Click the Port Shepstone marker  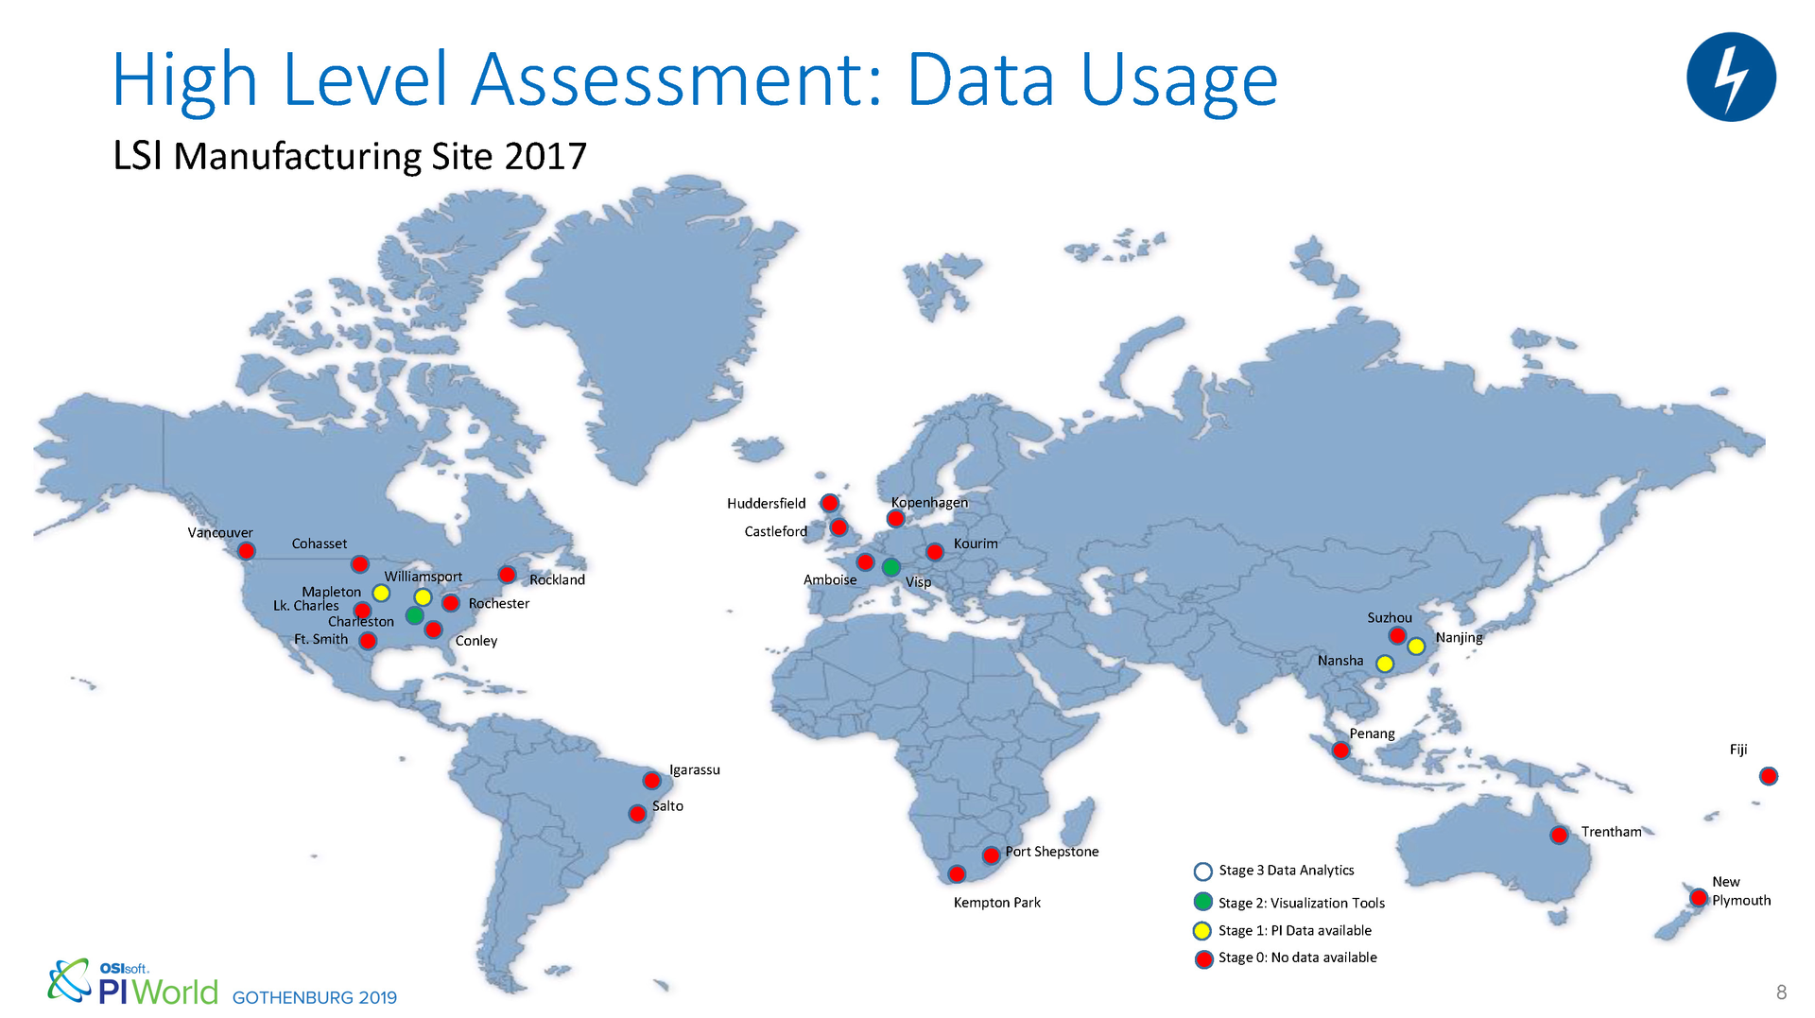point(991,854)
